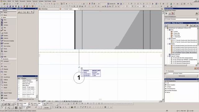
Task: Activate the Acotación dimension tool
Action: click(x=8, y=61)
